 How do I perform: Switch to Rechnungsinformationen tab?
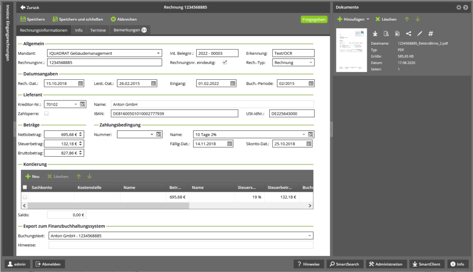point(44,30)
